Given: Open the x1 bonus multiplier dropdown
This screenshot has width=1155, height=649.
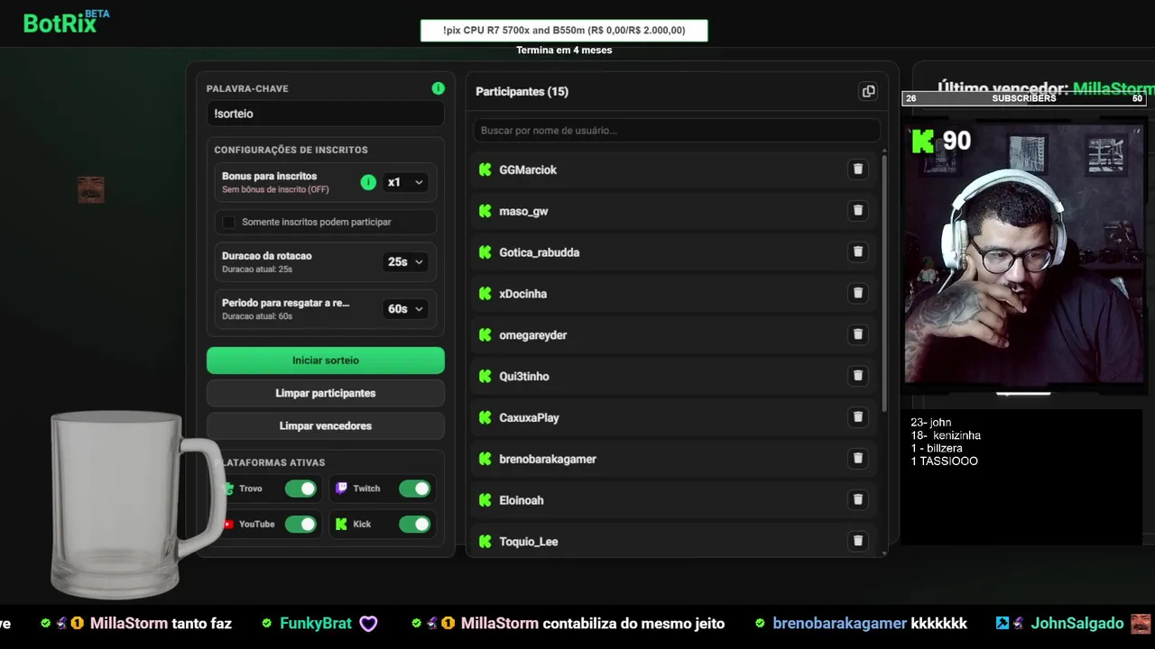Looking at the screenshot, I should 405,182.
